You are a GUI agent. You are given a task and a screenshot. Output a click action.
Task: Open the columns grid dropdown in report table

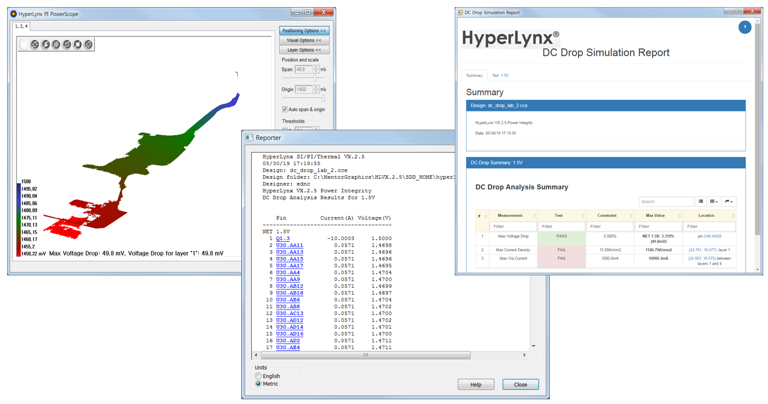(x=714, y=202)
